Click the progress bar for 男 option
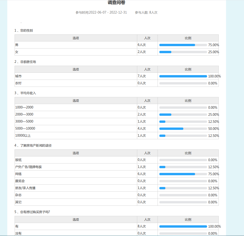 [x=183, y=45]
